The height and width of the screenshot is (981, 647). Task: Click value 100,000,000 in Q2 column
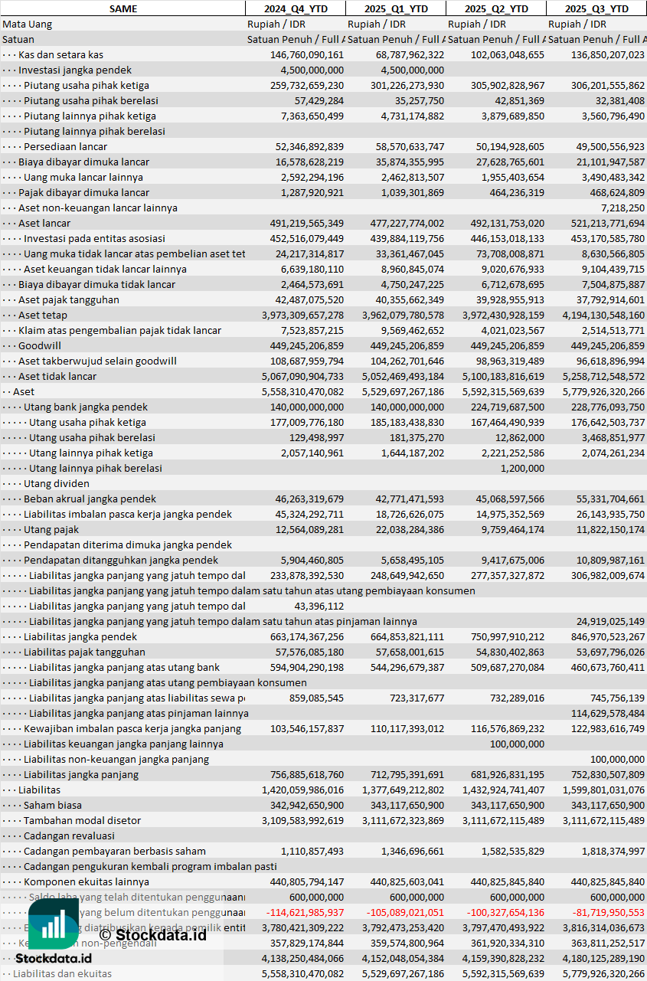click(518, 744)
